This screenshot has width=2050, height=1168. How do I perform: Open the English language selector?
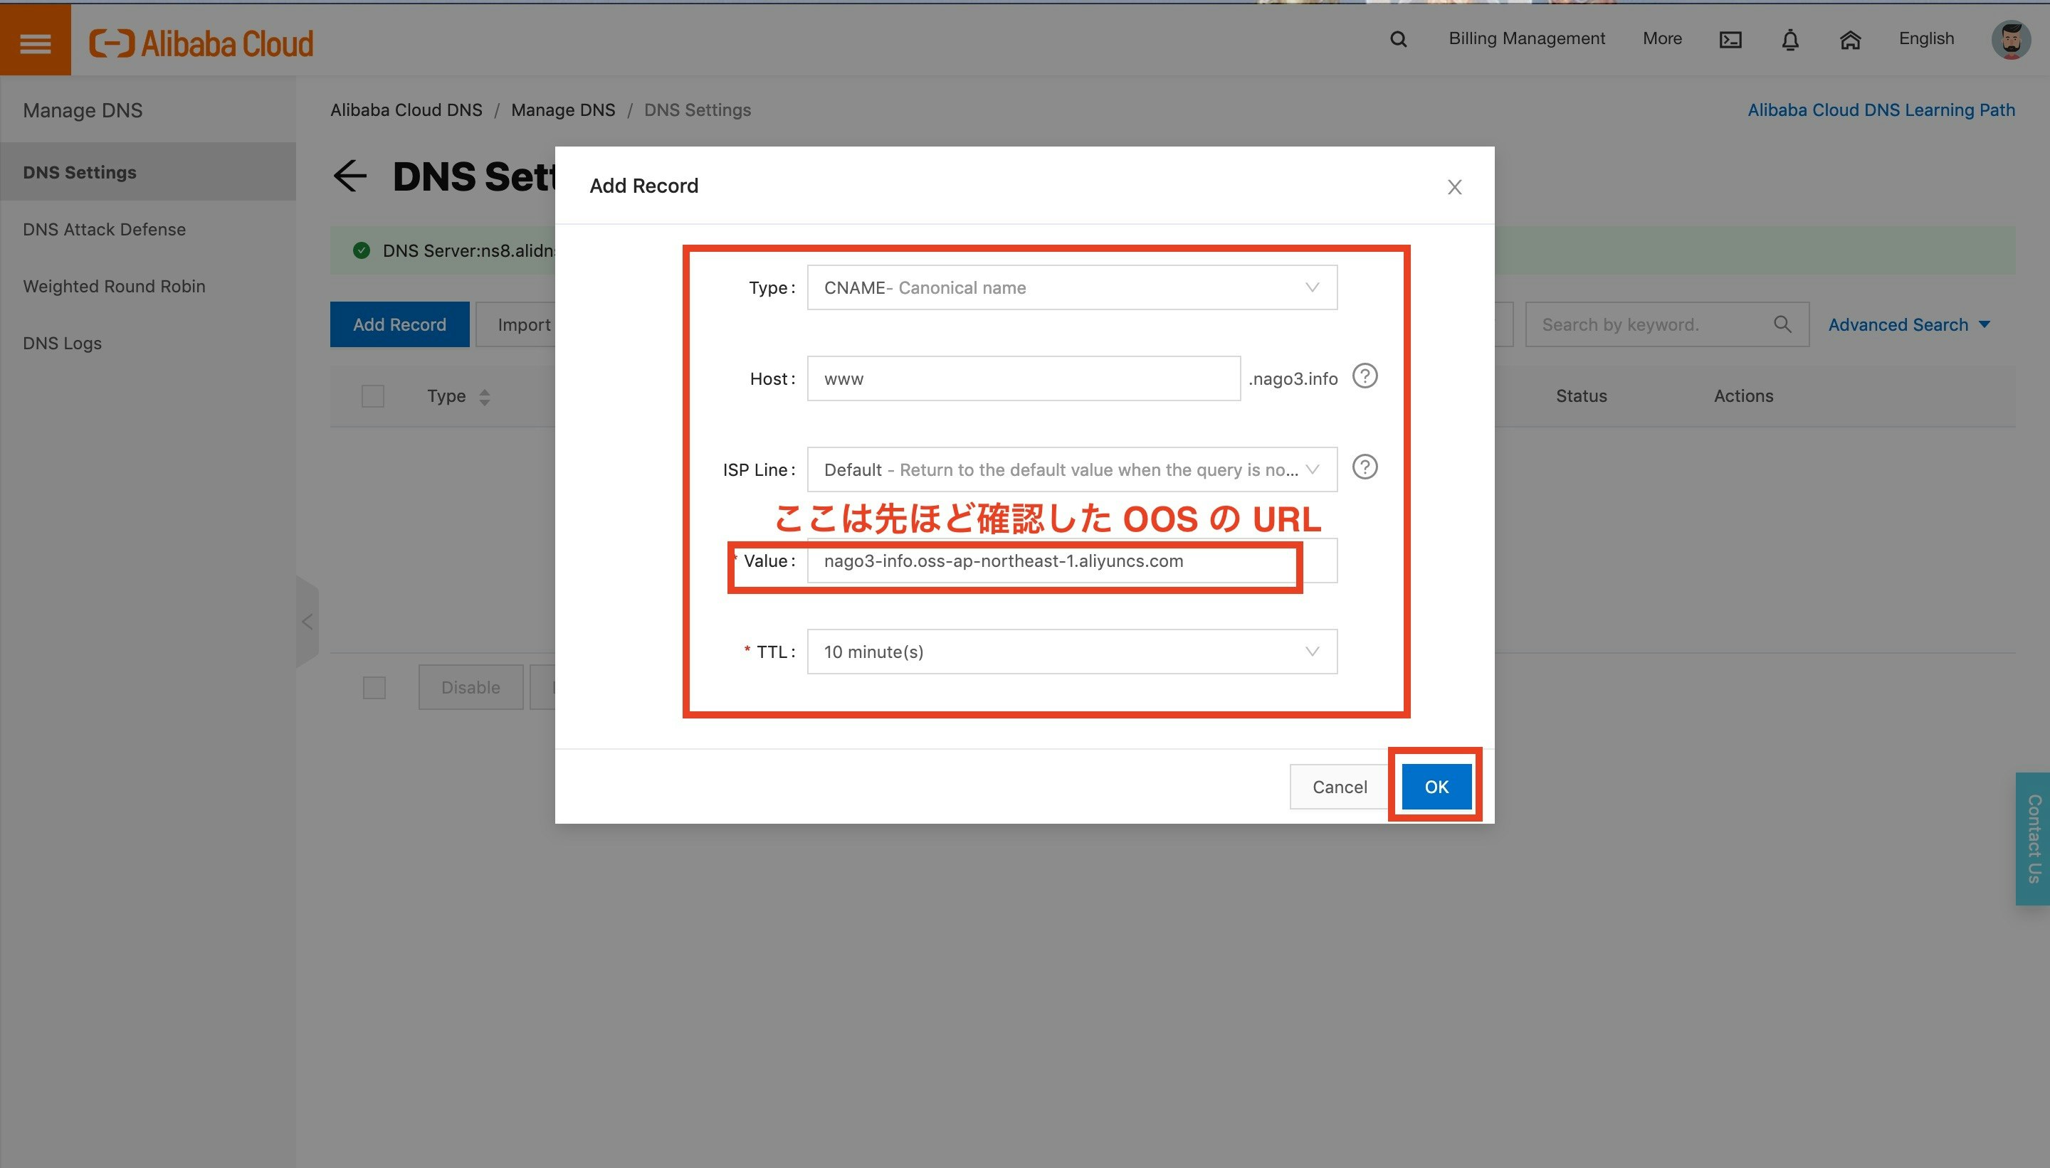click(1925, 38)
